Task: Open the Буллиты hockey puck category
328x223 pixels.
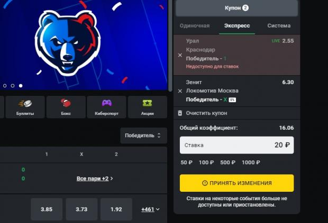Action: tap(25, 107)
